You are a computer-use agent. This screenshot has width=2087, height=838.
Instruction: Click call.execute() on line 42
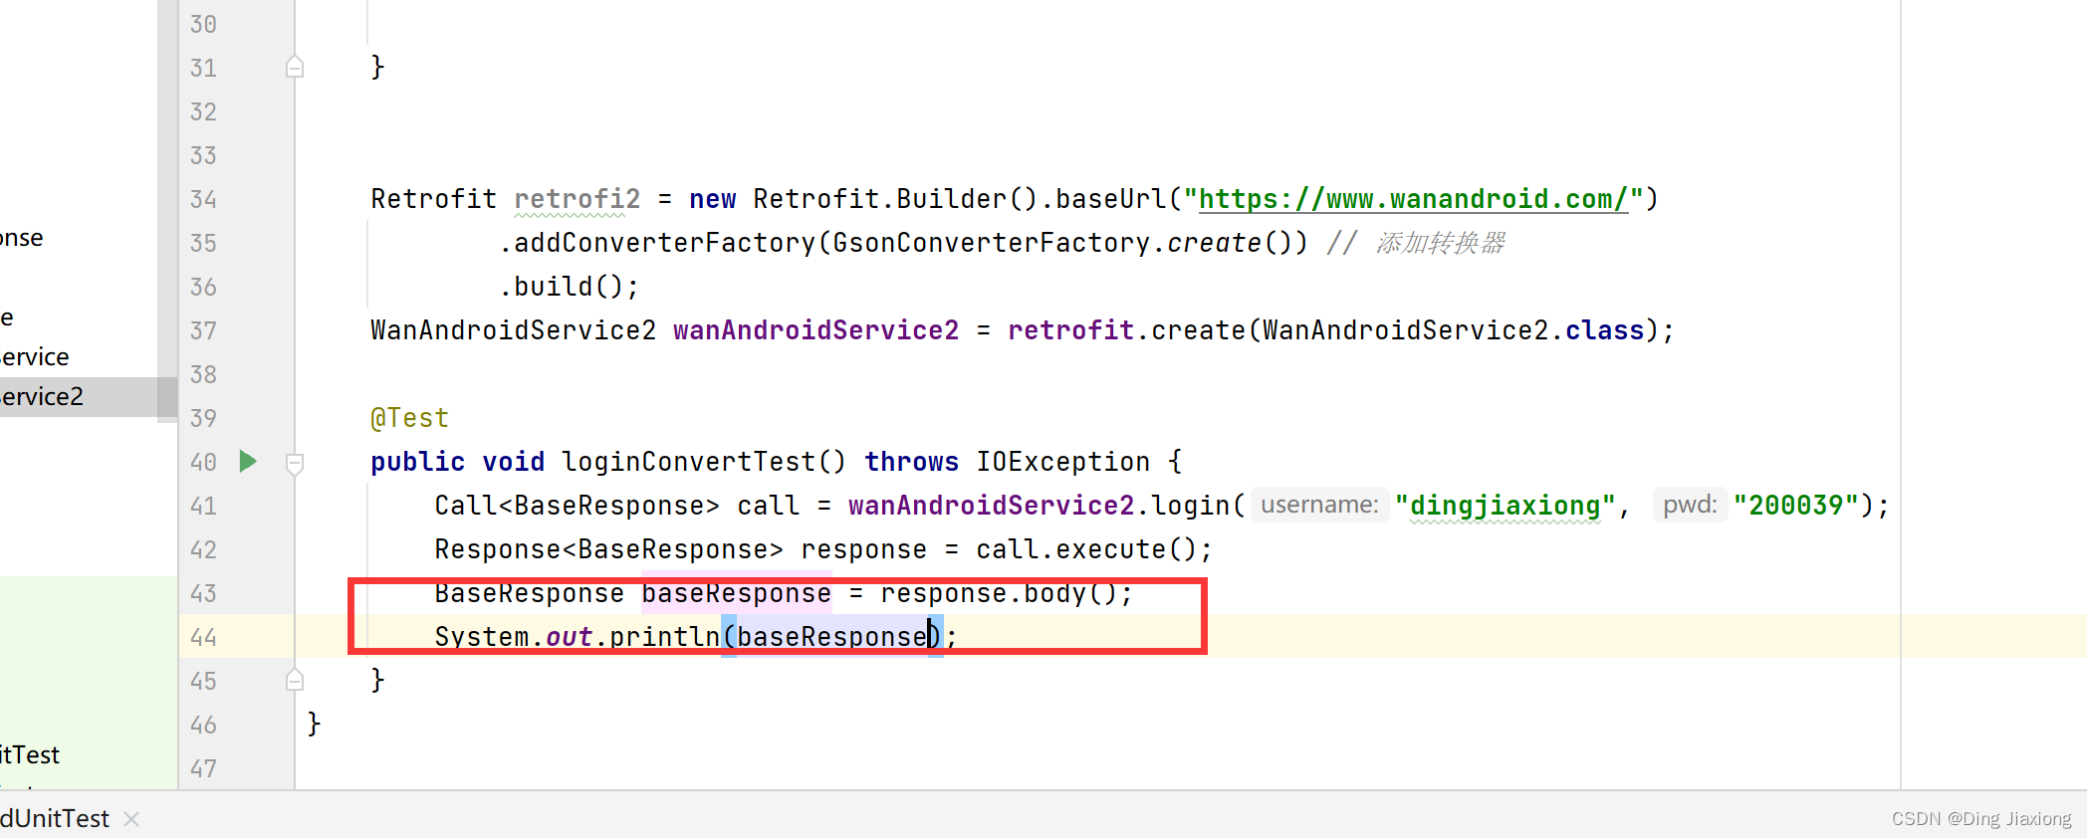click(x=1085, y=549)
